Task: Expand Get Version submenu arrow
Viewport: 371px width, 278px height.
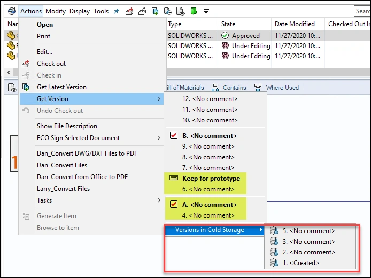Action: pos(159,99)
